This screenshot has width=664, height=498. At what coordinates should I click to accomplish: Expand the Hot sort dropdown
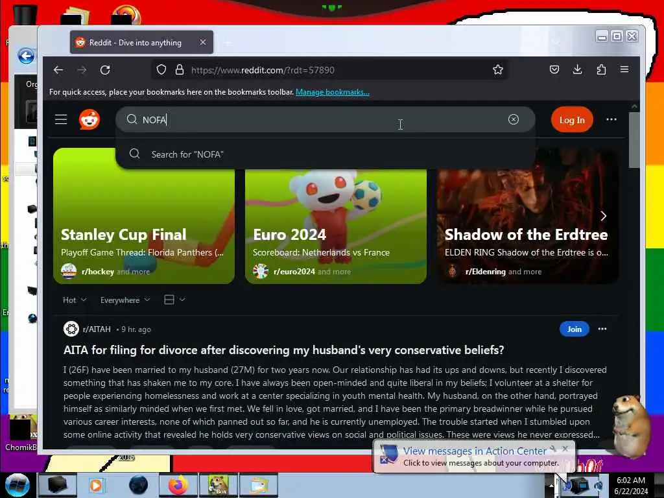pyautogui.click(x=75, y=300)
